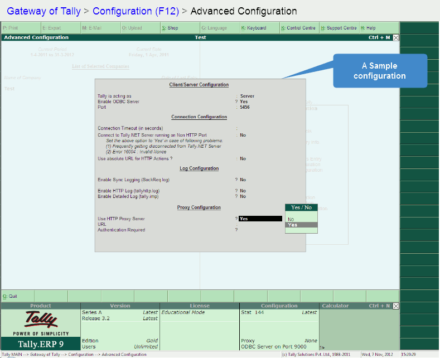This screenshot has width=440, height=358.
Task: Click the Series A version text
Action: pos(92,312)
